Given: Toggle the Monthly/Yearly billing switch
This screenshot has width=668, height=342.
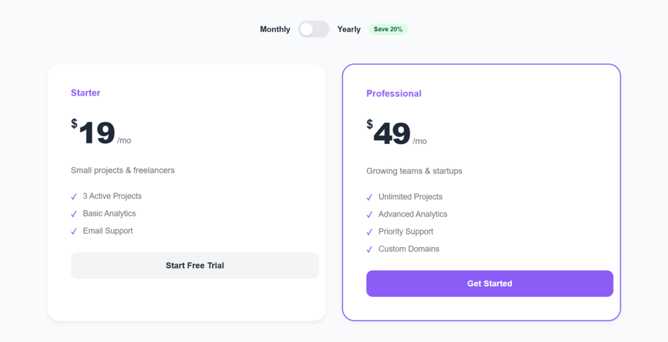Looking at the screenshot, I should tap(314, 29).
